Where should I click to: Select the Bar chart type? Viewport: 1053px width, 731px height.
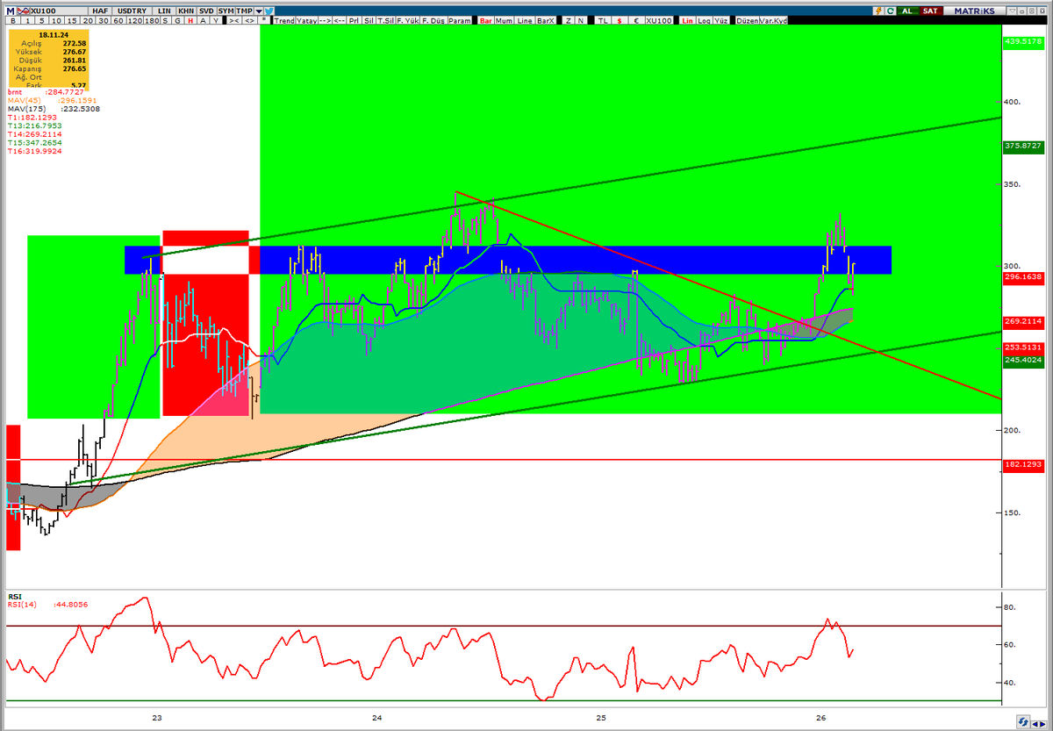click(x=485, y=20)
